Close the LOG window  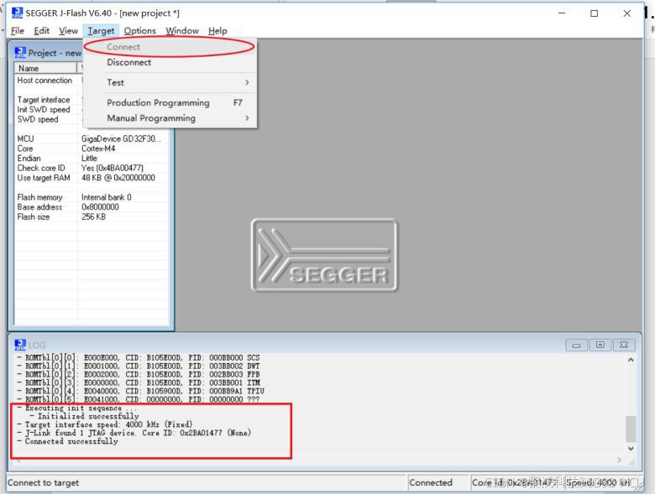[x=624, y=345]
